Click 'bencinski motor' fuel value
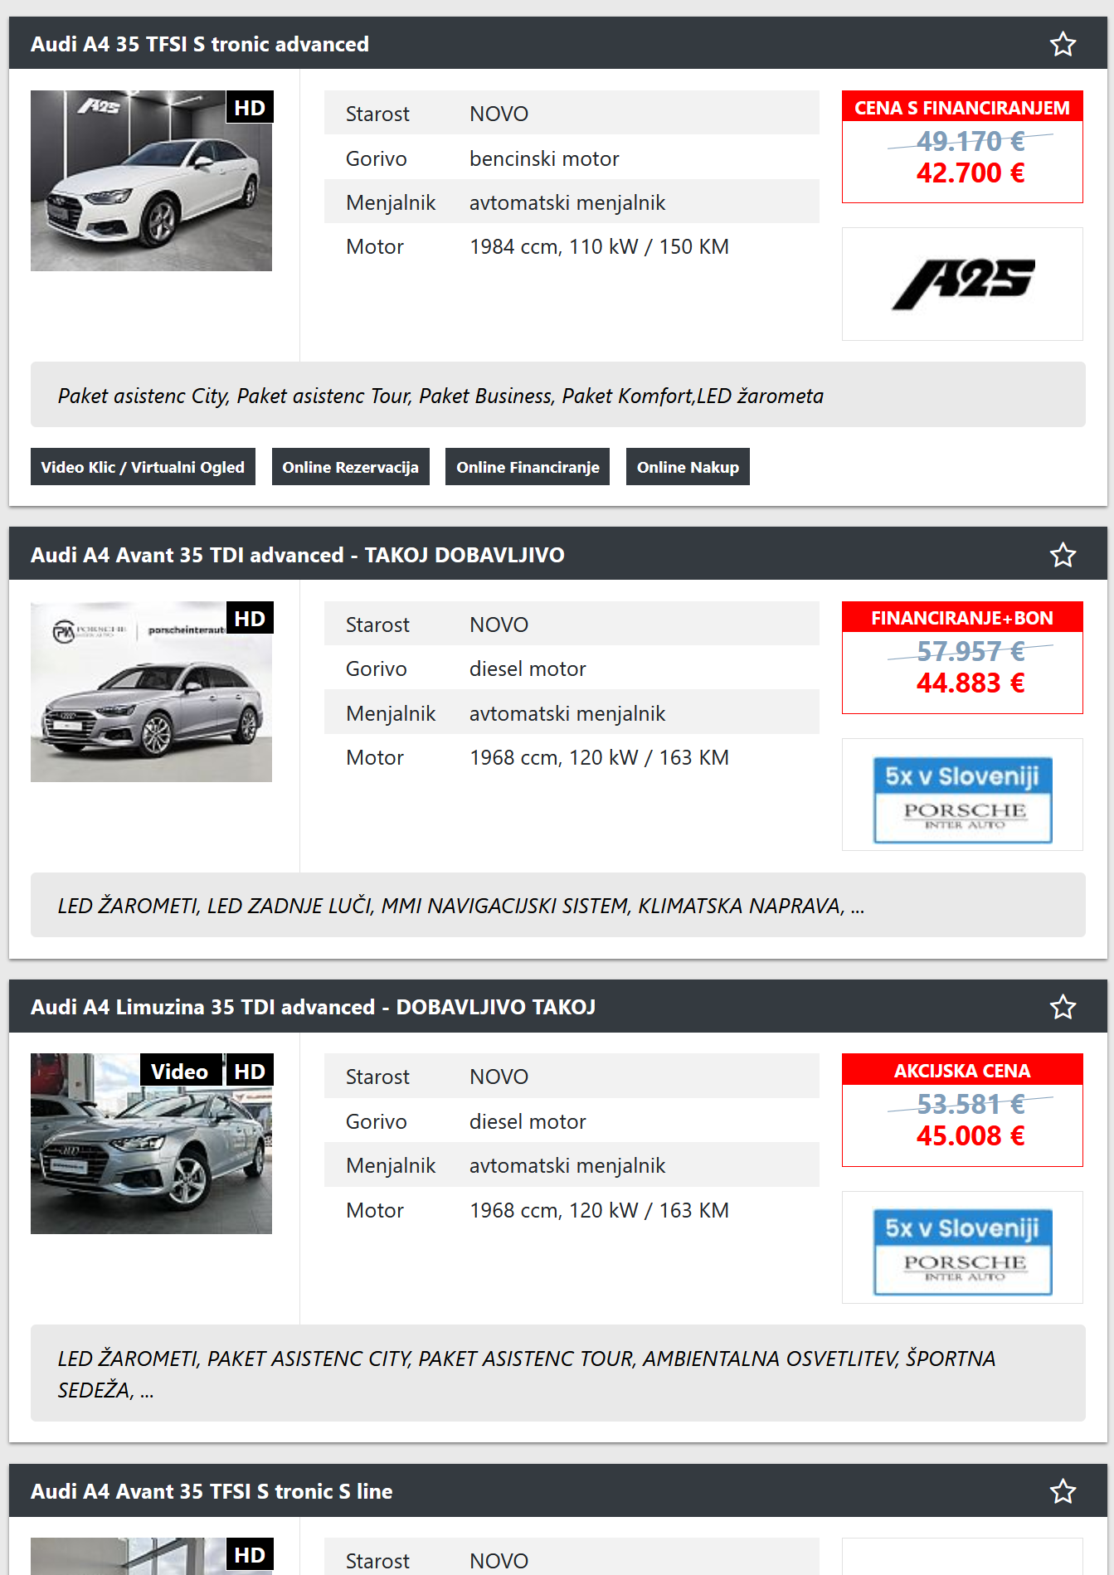The width and height of the screenshot is (1114, 1575). [x=544, y=158]
